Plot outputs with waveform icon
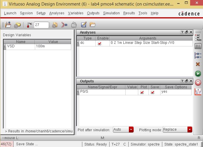Image resolution: width=203 pixels, height=147 pixels. 198,92
